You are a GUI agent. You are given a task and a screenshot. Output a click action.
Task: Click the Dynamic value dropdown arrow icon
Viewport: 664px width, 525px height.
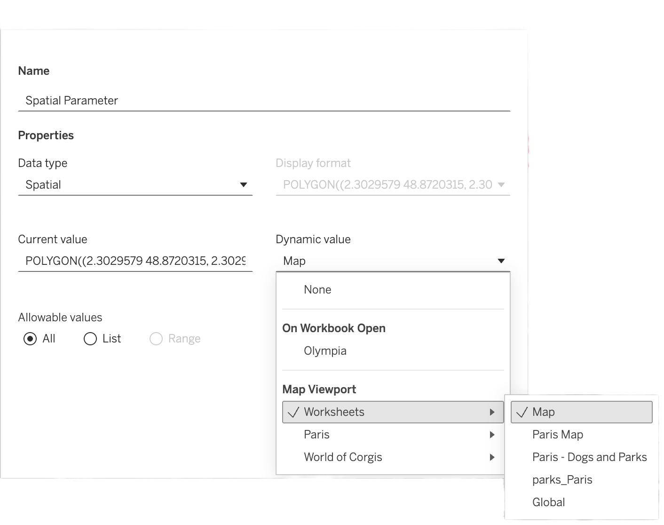tap(501, 261)
